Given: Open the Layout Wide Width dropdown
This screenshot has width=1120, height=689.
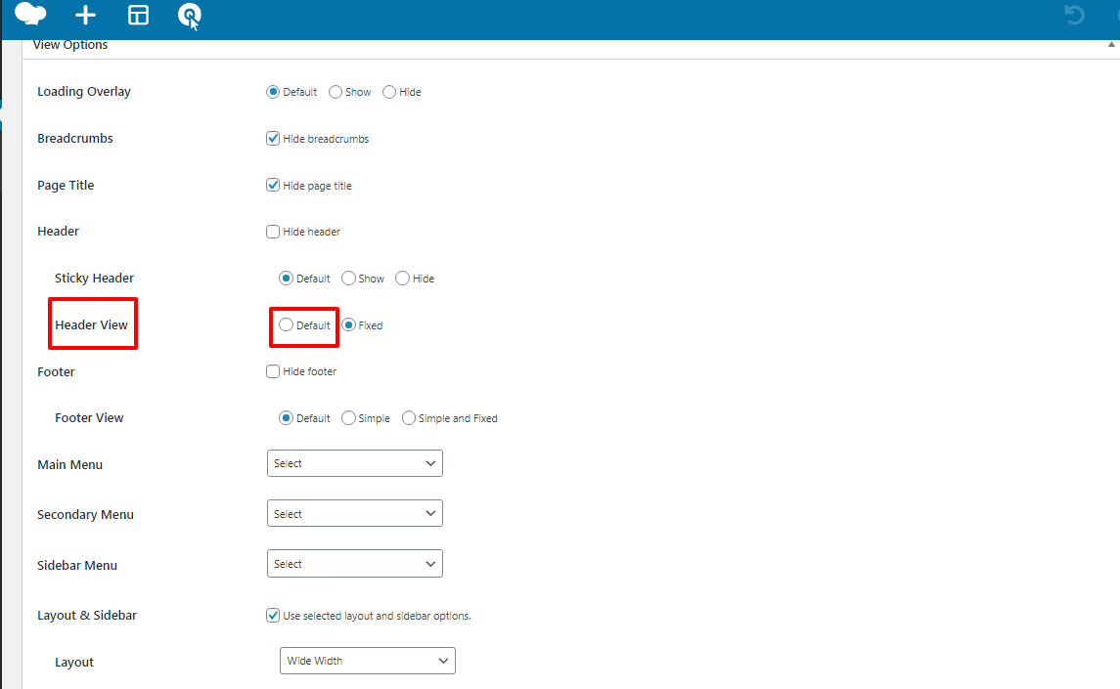Looking at the screenshot, I should (368, 661).
